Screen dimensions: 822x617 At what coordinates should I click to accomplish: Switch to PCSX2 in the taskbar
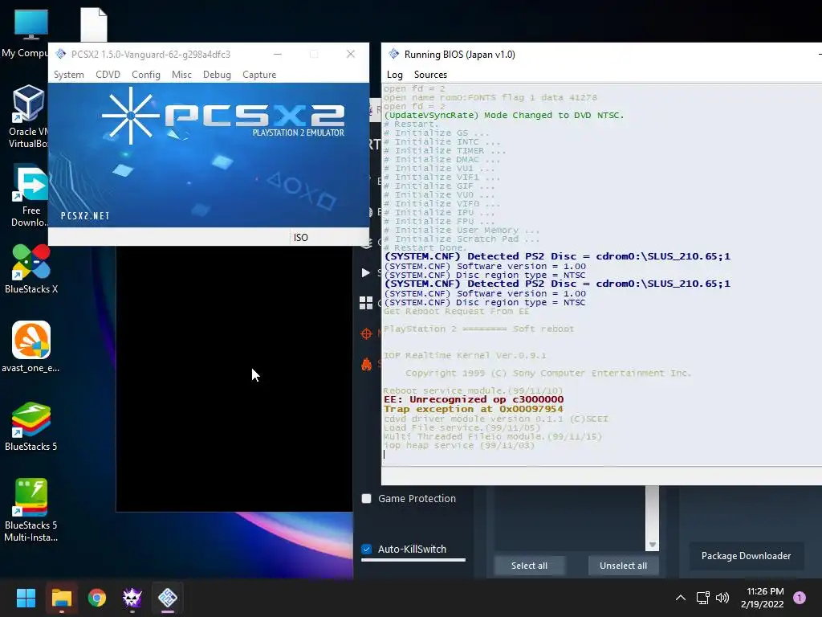[x=168, y=598]
